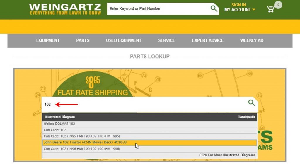Click the cart item count badge

278,5
